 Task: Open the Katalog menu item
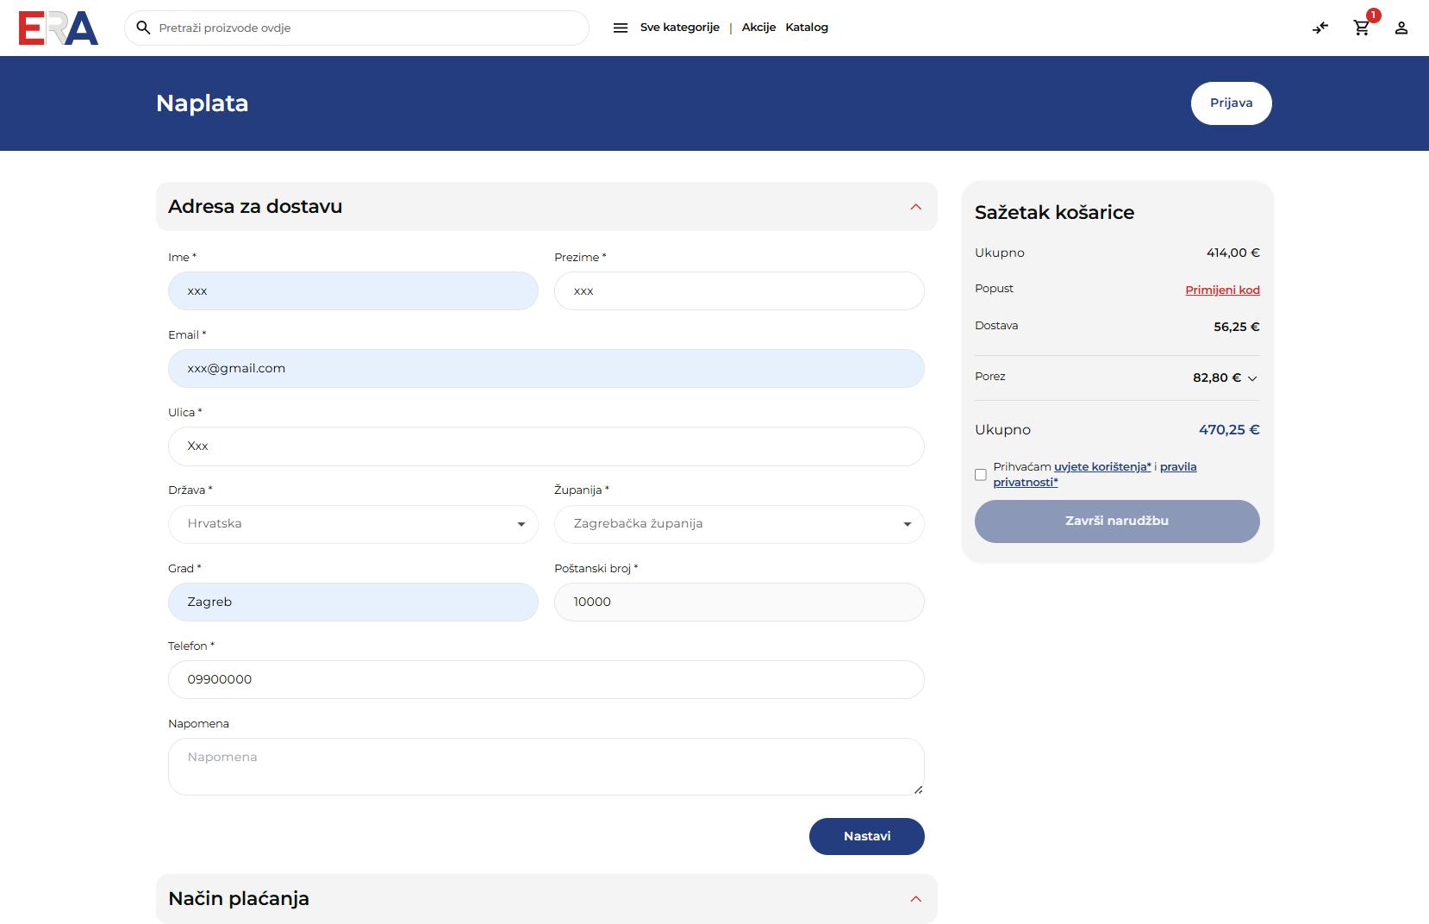tap(807, 28)
